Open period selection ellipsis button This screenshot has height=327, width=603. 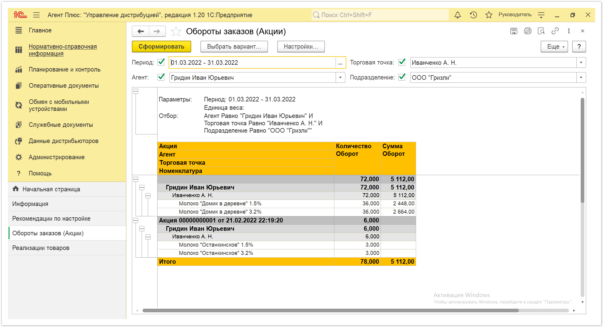tap(340, 63)
